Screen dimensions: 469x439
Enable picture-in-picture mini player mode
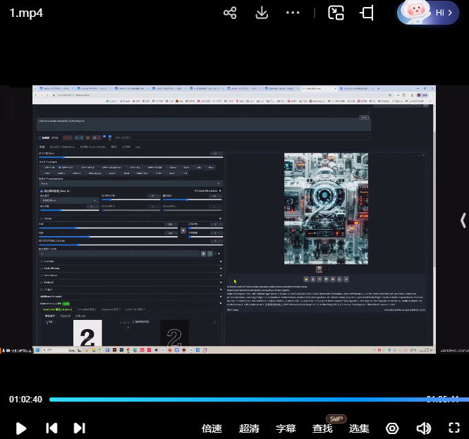pyautogui.click(x=336, y=13)
